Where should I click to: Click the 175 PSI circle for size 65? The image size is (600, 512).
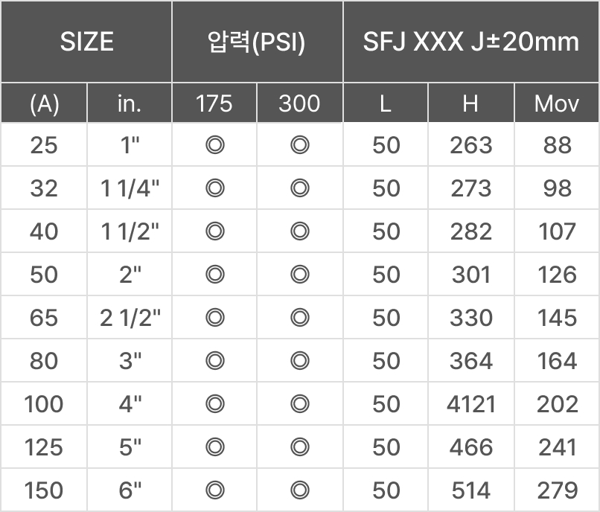pyautogui.click(x=214, y=319)
